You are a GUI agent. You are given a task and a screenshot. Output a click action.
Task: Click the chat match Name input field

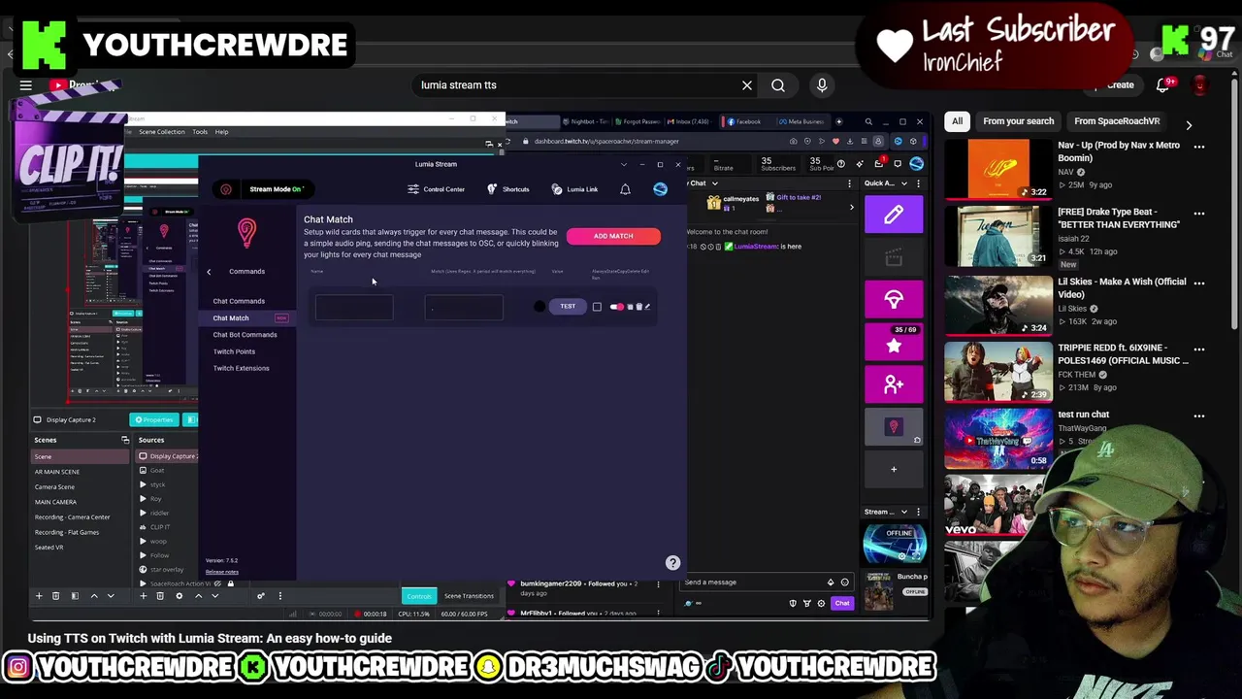(x=354, y=308)
